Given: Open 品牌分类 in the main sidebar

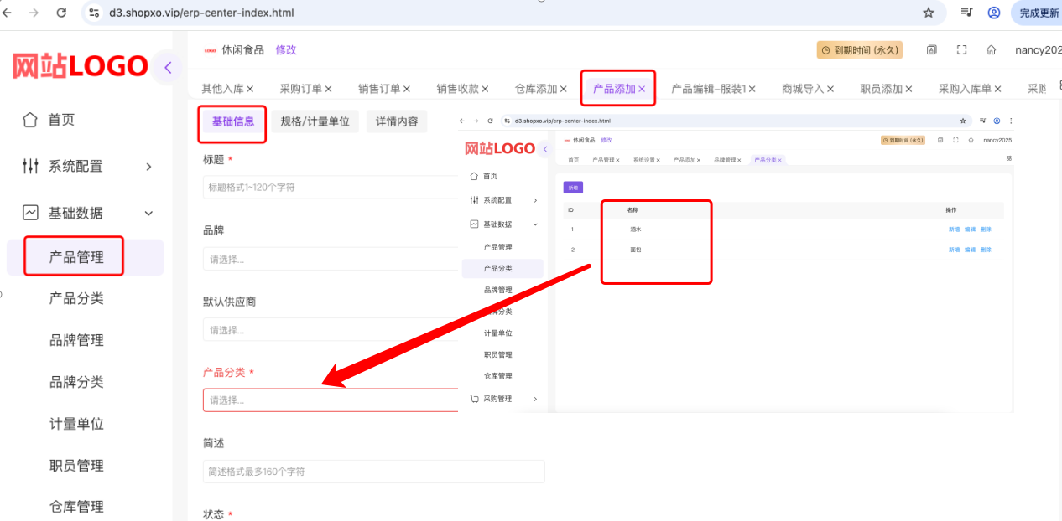Looking at the screenshot, I should point(76,382).
